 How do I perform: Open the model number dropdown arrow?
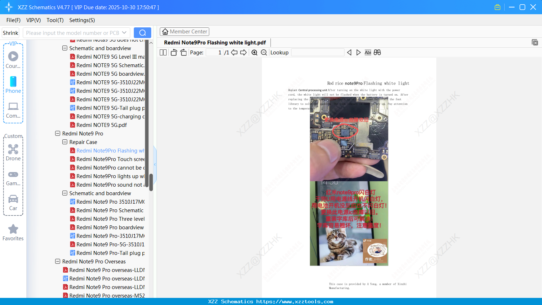[x=124, y=33]
